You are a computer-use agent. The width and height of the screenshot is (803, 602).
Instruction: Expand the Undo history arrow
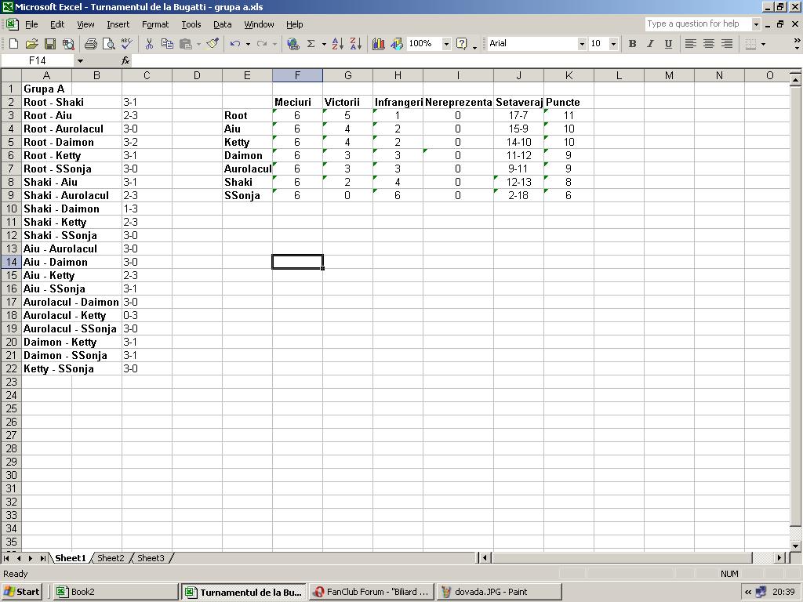(x=248, y=44)
